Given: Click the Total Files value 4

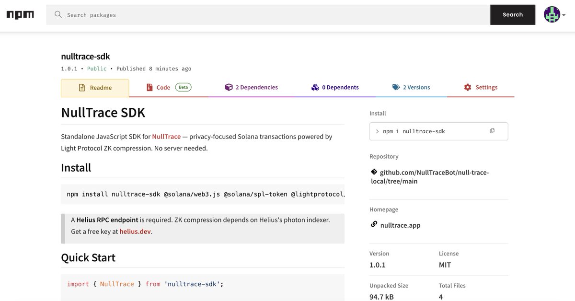Looking at the screenshot, I should tap(441, 297).
